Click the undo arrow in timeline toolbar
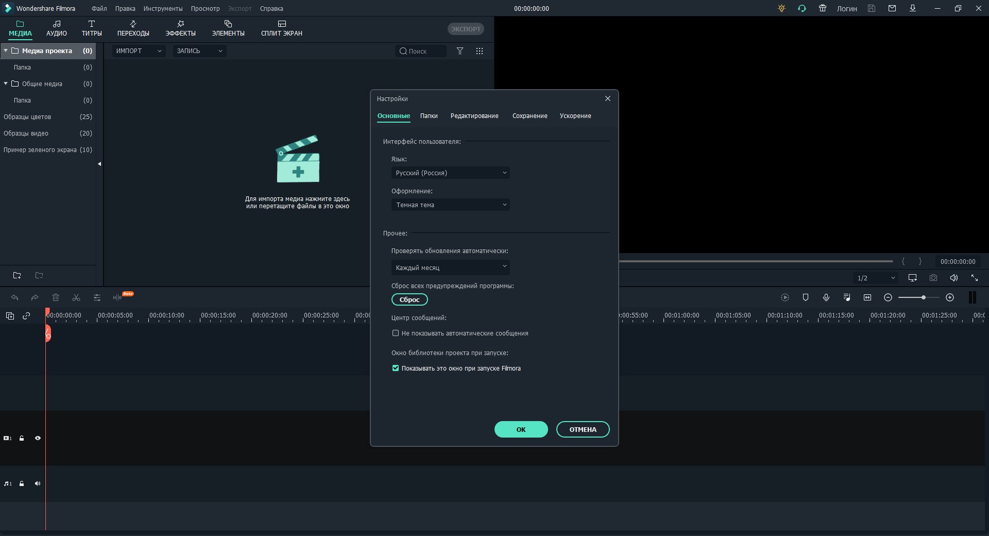This screenshot has width=989, height=536. (x=14, y=297)
